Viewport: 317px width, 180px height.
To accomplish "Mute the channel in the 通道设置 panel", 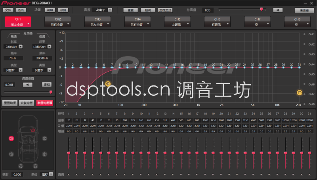I will (28, 85).
